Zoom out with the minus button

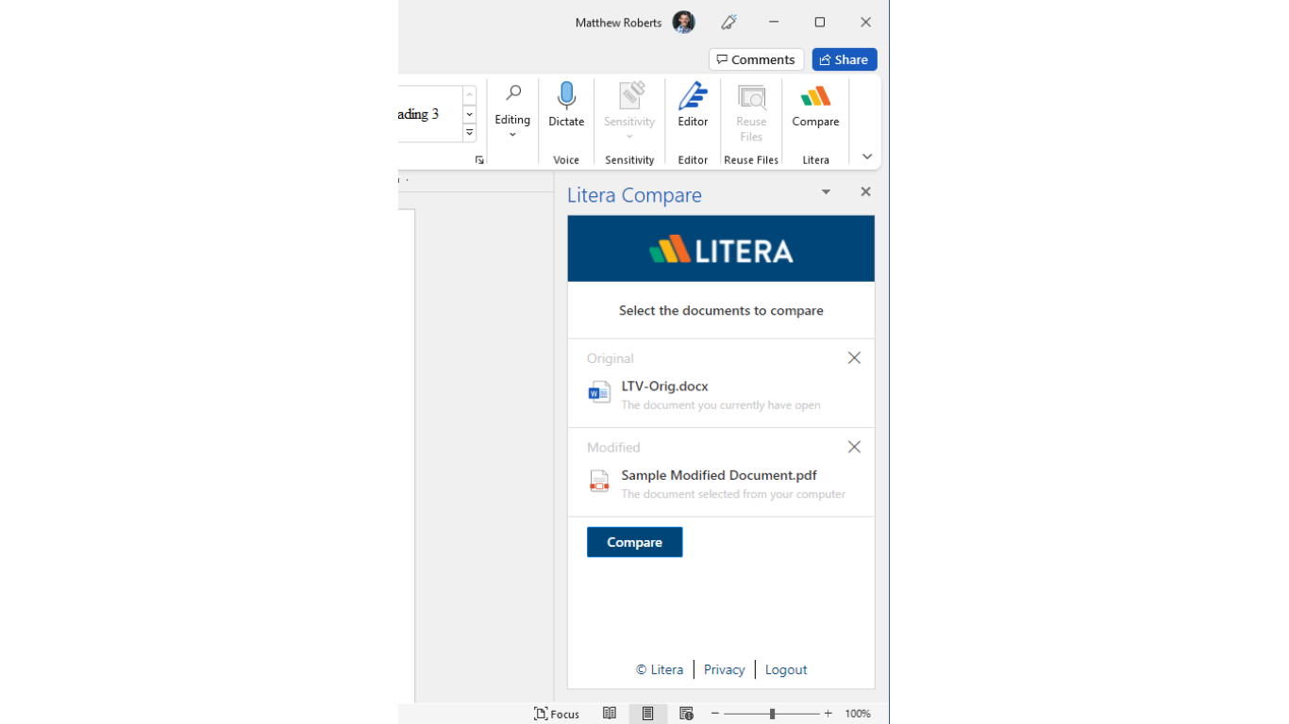715,714
